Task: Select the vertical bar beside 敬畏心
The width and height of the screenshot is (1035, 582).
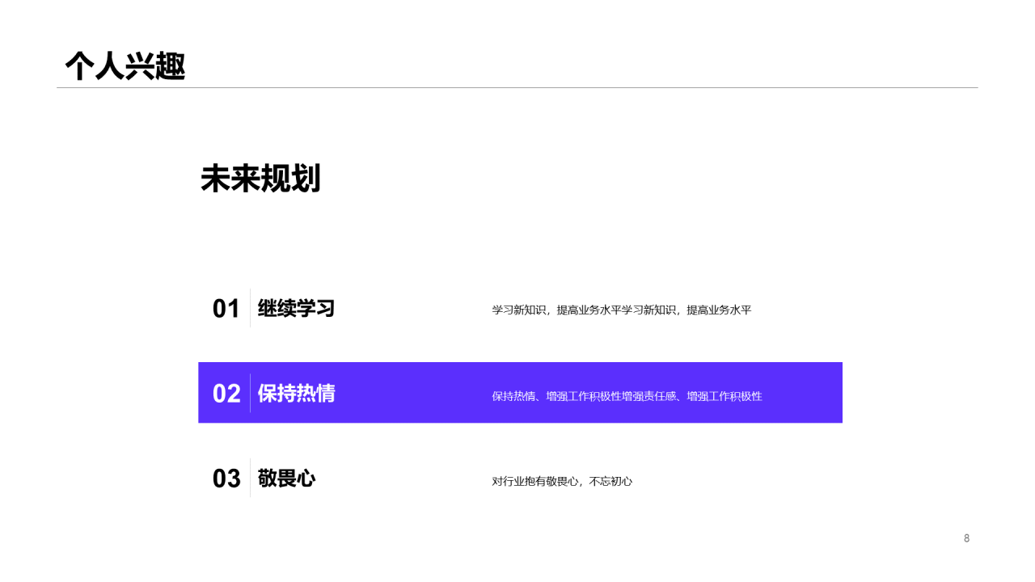Action: point(248,479)
